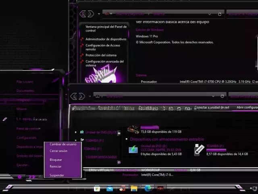
Task: Click the round power icon in the Start menu
Action: coord(20,177)
